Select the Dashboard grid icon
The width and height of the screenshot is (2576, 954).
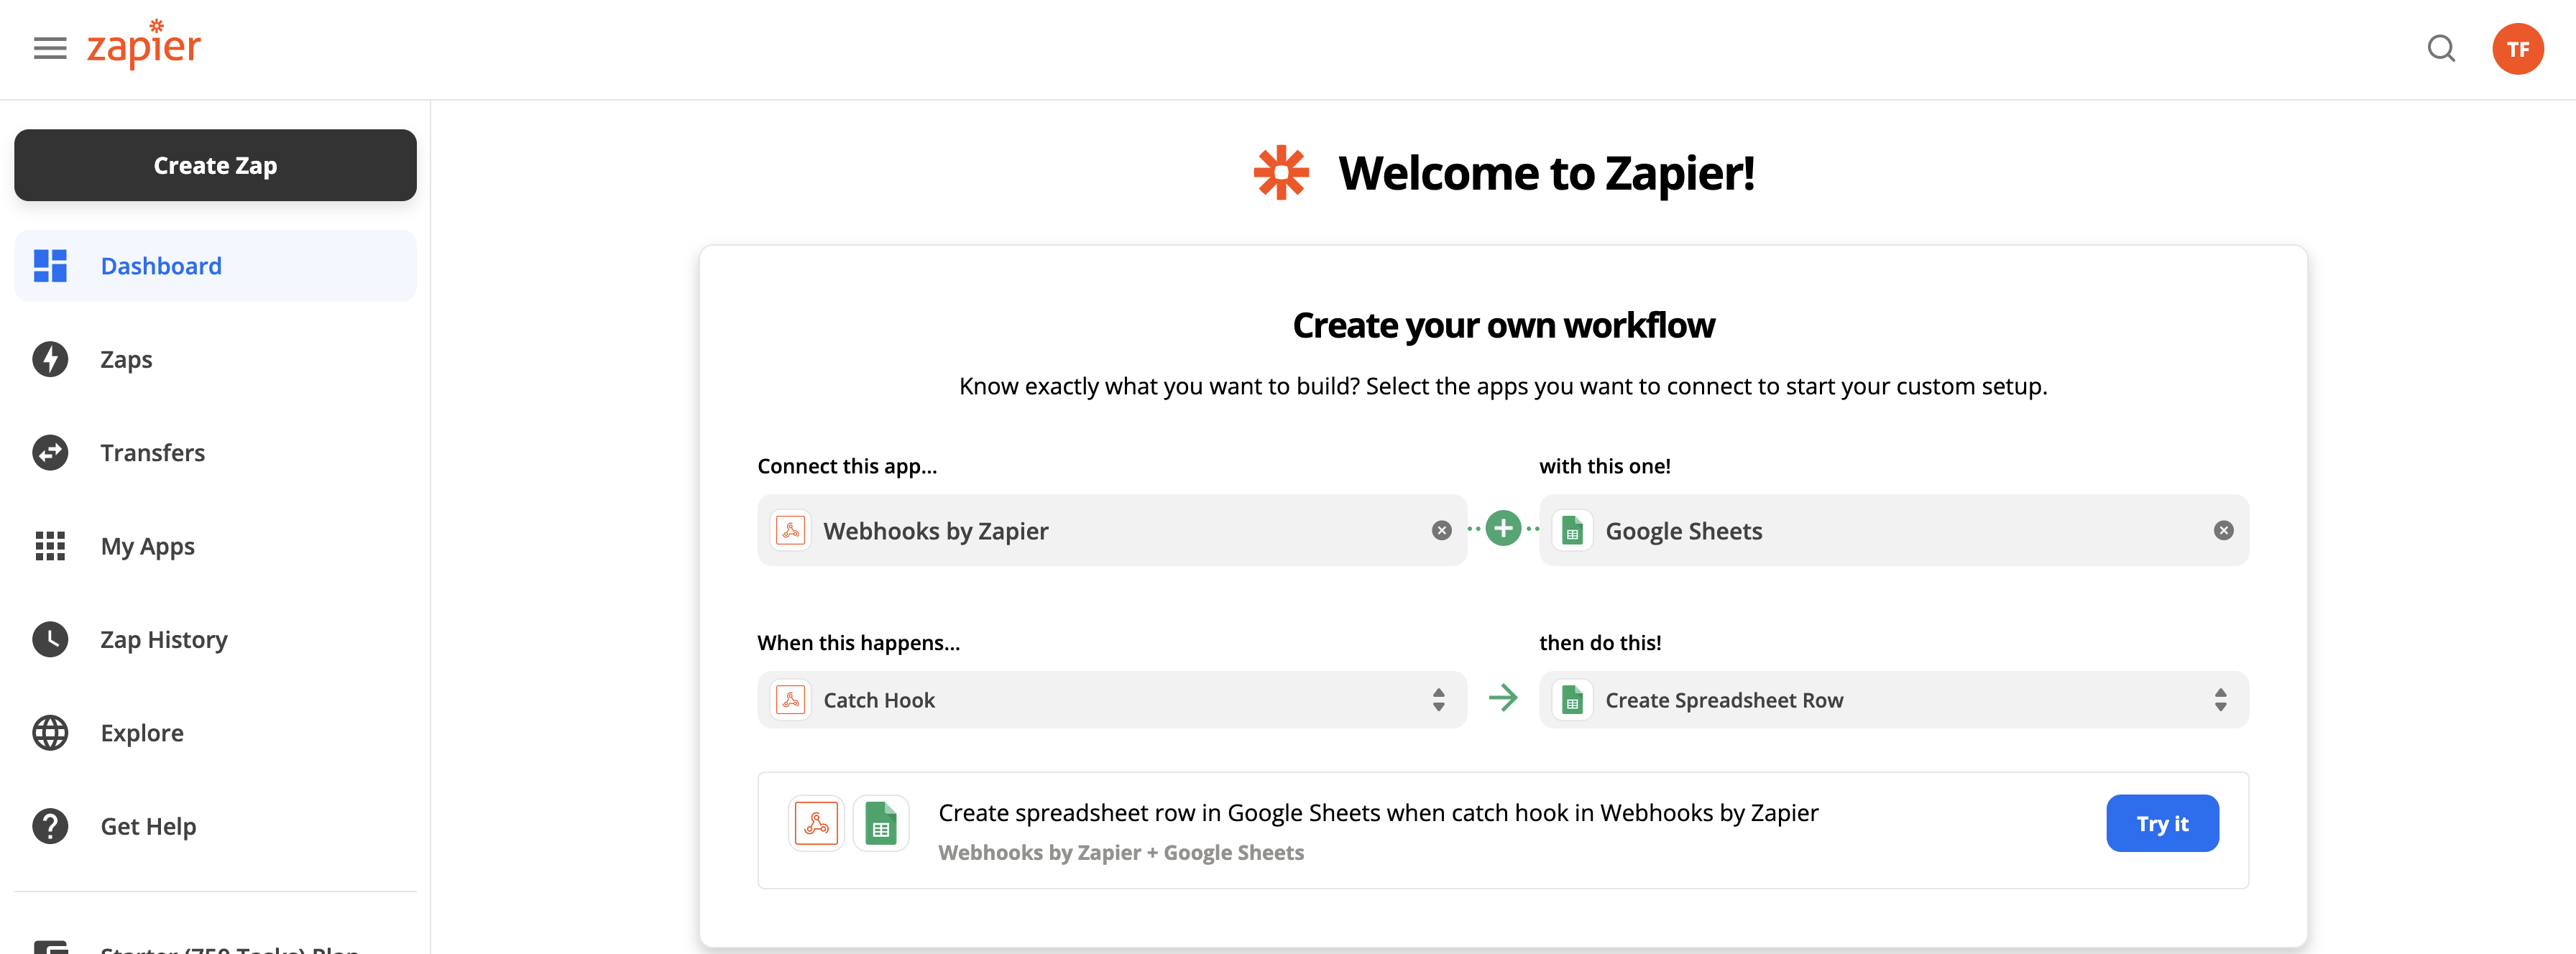pyautogui.click(x=50, y=266)
